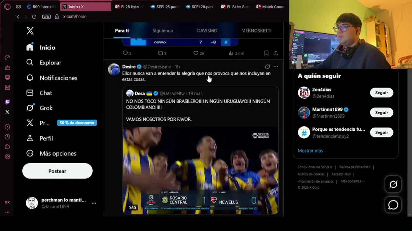Image resolution: width=412 pixels, height=231 pixels.
Task: Select the Inicio / X browser tab
Action: point(85,7)
